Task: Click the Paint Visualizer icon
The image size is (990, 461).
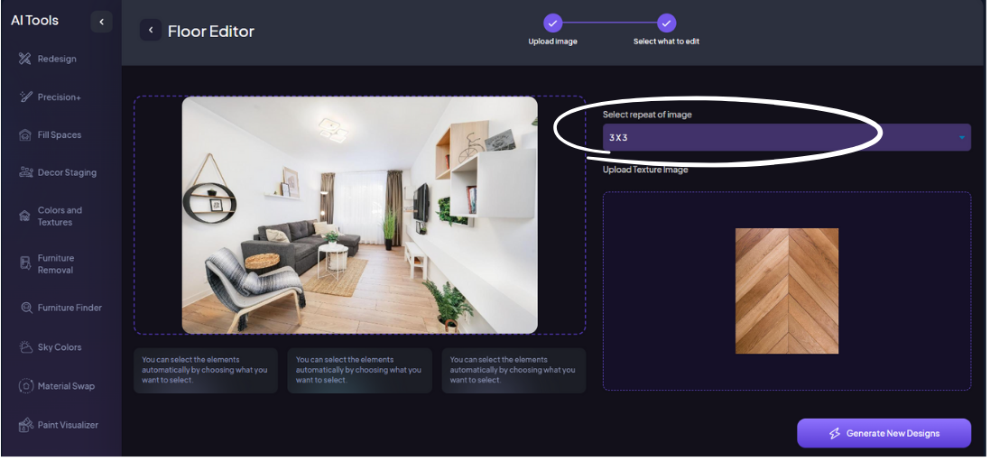Action: [25, 425]
